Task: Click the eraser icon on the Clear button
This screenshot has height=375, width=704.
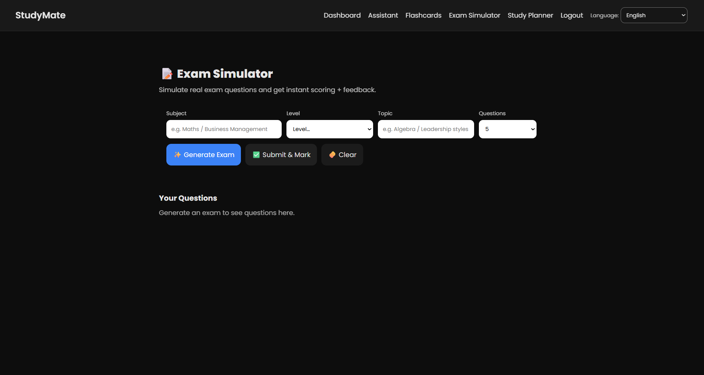Action: (x=332, y=154)
